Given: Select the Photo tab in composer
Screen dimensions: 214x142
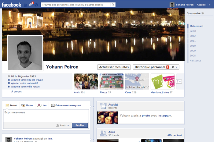Looking at the screenshot, I should [x=27, y=105].
